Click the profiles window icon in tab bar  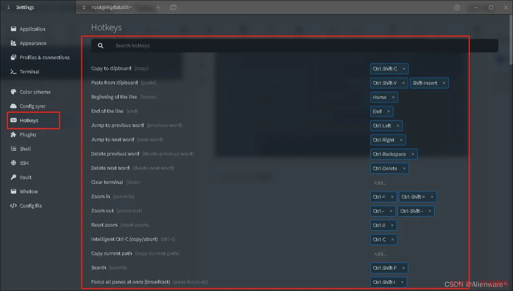click(173, 7)
